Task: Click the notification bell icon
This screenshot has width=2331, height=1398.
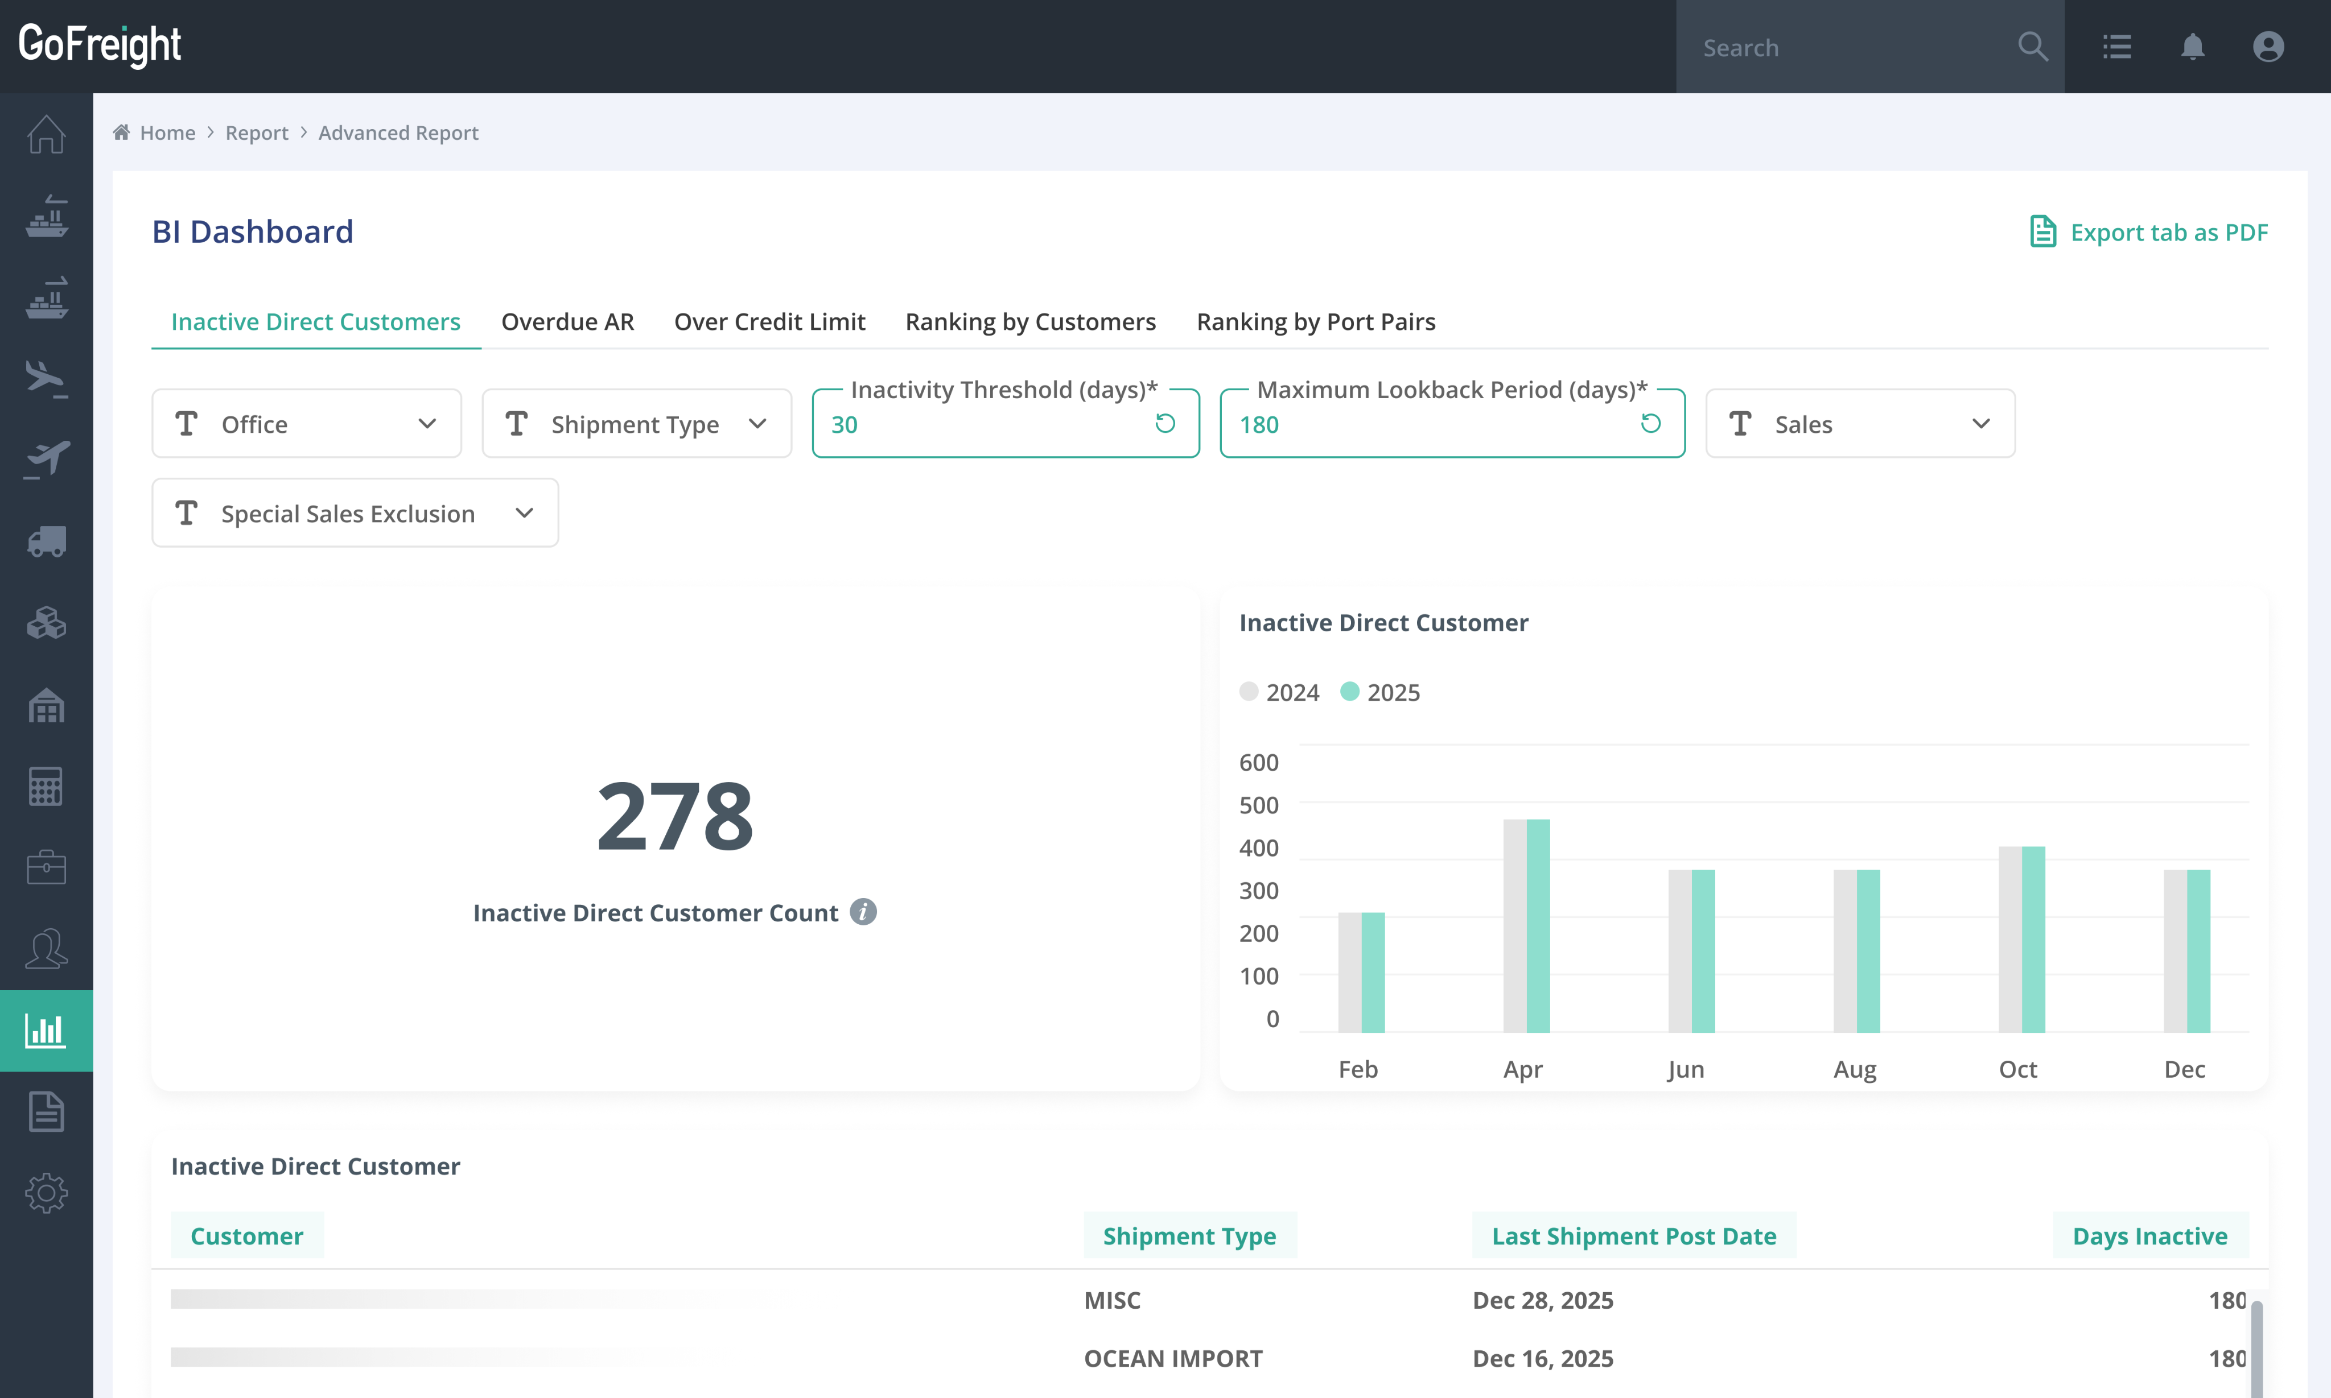Action: coord(2193,46)
